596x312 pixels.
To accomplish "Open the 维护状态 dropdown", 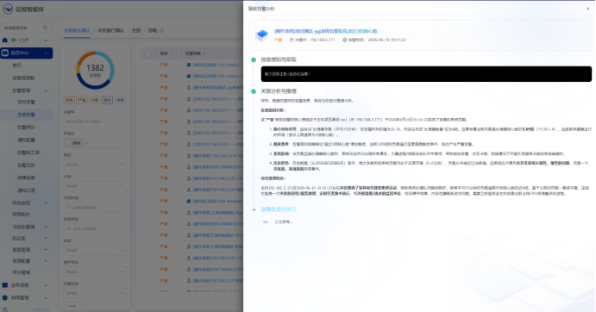I will (x=95, y=271).
